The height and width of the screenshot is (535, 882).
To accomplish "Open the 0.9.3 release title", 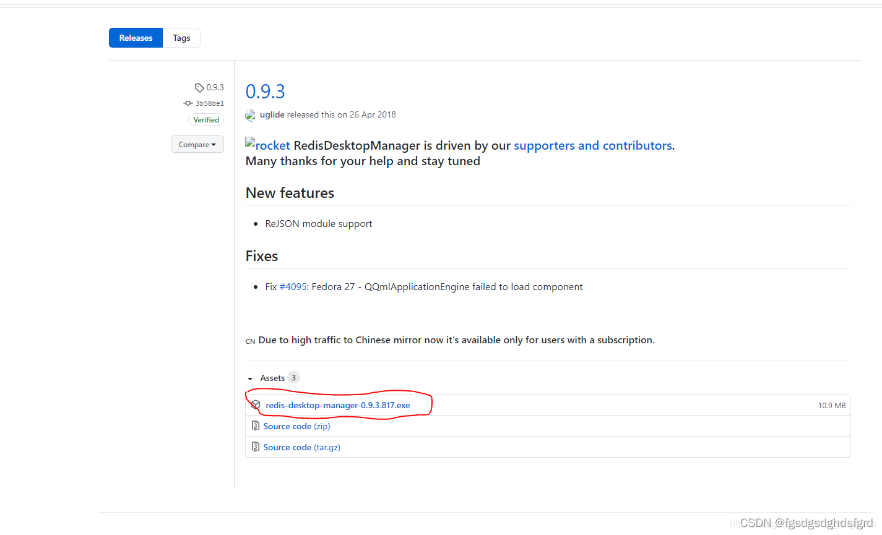I will 265,92.
